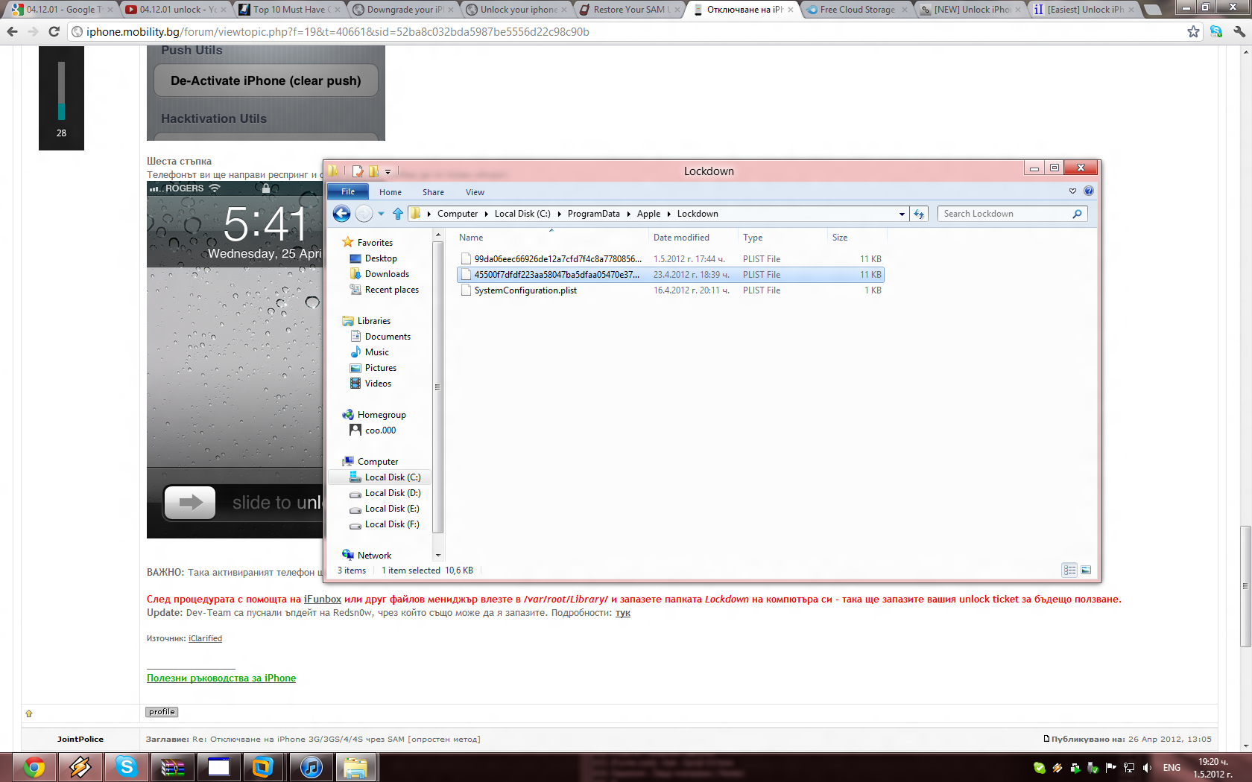Open Customize Quick Access Toolbar dropdown

(388, 171)
